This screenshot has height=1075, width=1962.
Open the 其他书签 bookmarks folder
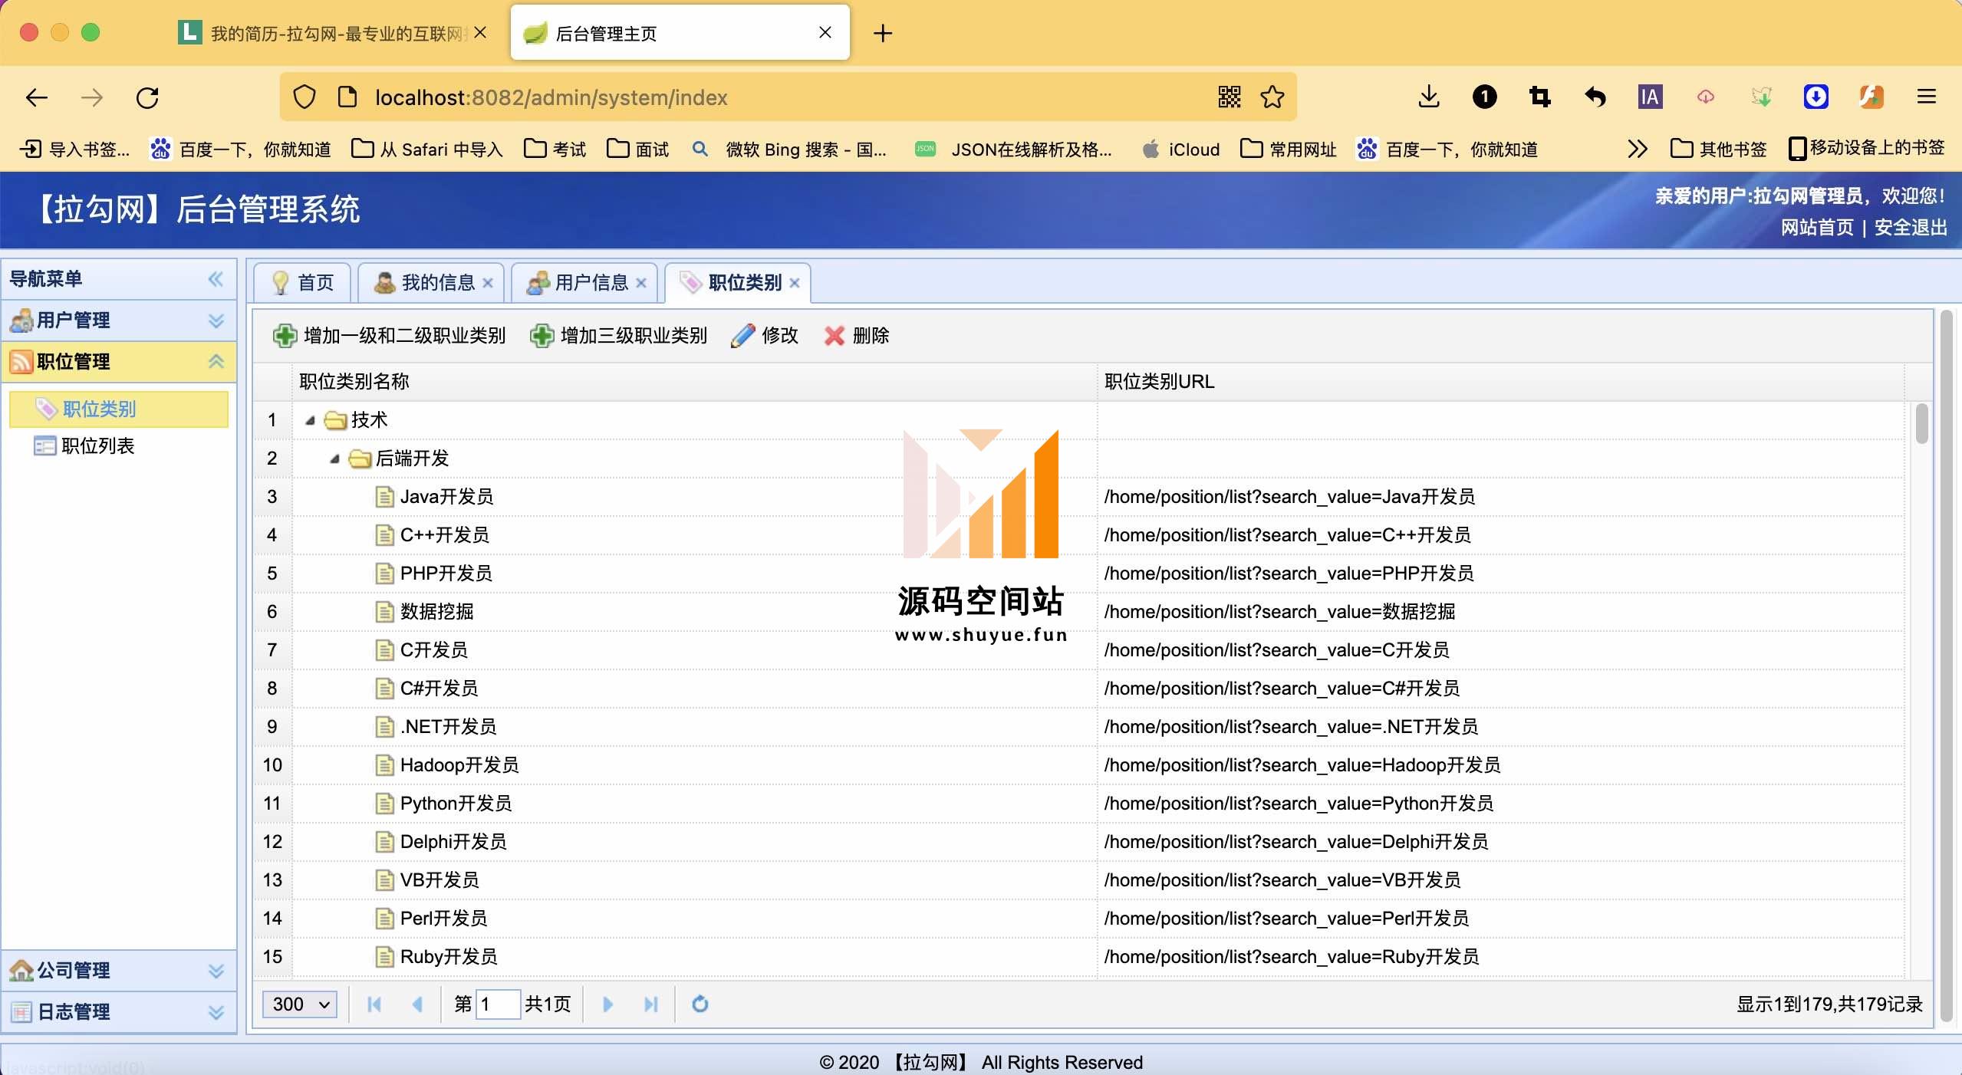pos(1719,149)
